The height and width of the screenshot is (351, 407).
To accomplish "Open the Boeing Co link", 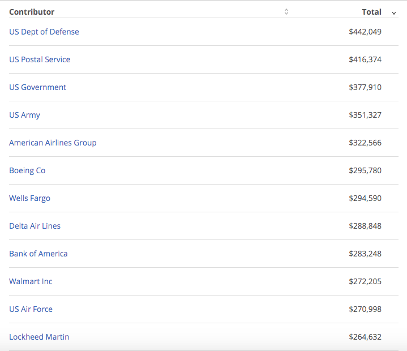I will coord(27,170).
